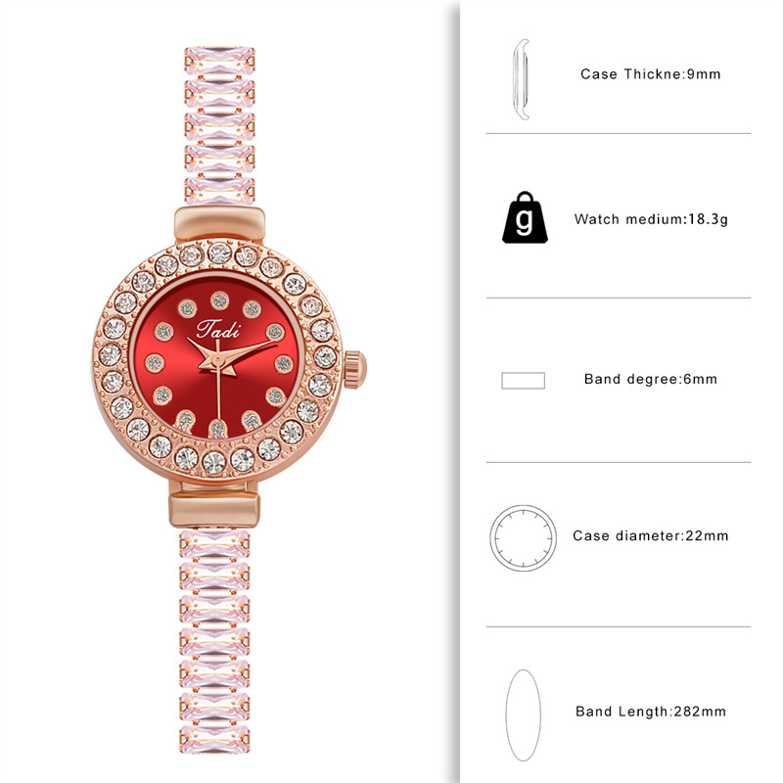Click the black weight bag icon

[x=525, y=217]
